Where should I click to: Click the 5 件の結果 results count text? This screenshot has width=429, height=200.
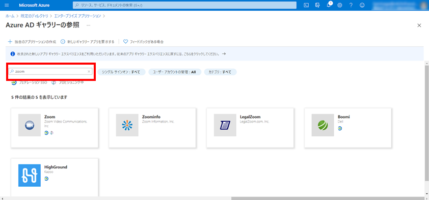(39, 97)
